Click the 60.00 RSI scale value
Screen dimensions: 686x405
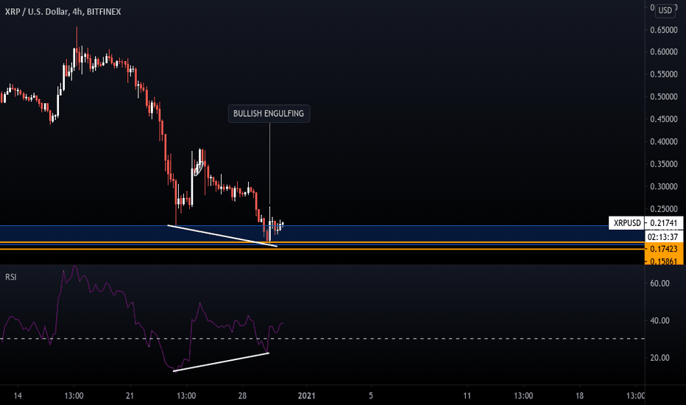click(x=660, y=283)
